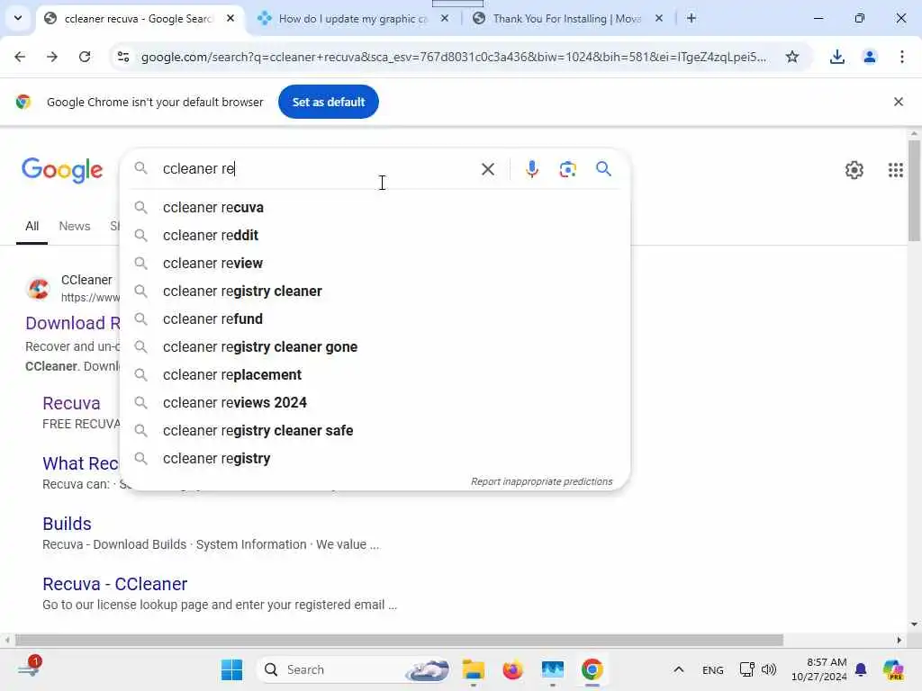Switch to How do I update my graphic tab

coord(353,19)
